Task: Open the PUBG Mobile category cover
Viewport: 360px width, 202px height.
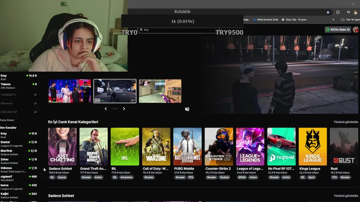Action: pos(187,146)
